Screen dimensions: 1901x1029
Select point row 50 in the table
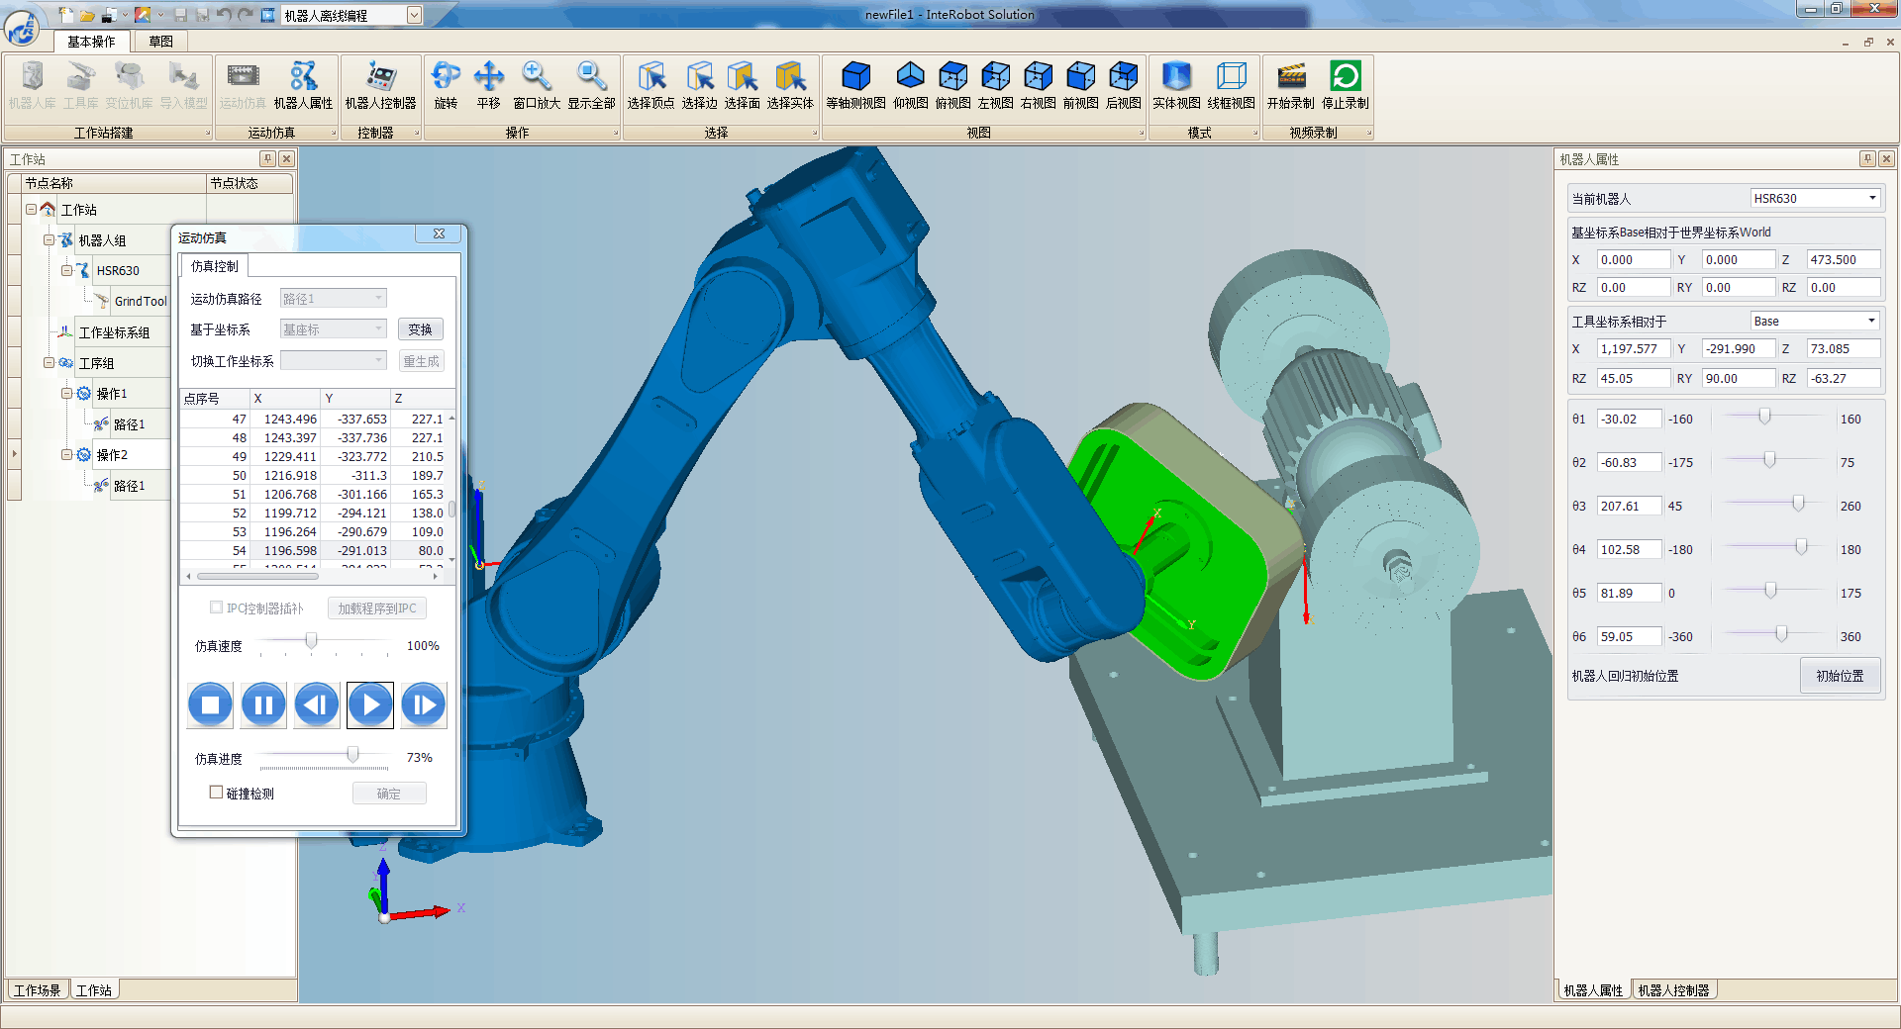(x=316, y=475)
